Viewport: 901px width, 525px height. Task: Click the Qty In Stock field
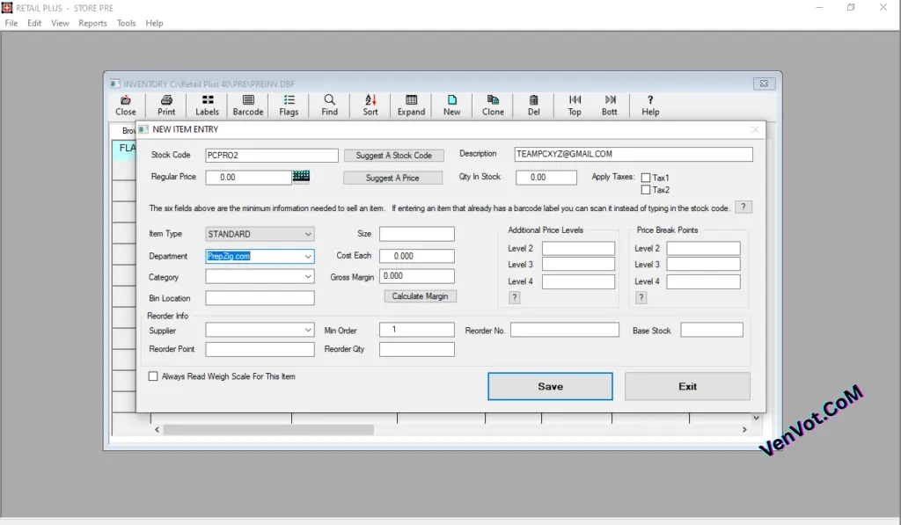coord(546,177)
